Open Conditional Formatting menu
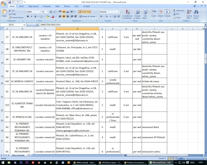This screenshot has width=207, height=165. (127, 14)
